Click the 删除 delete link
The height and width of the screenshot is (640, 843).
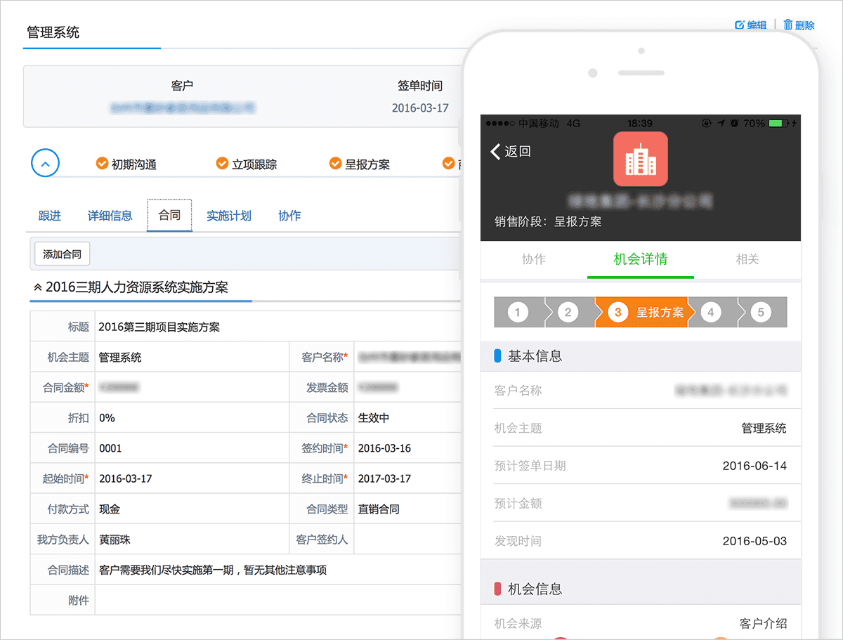coord(799,25)
